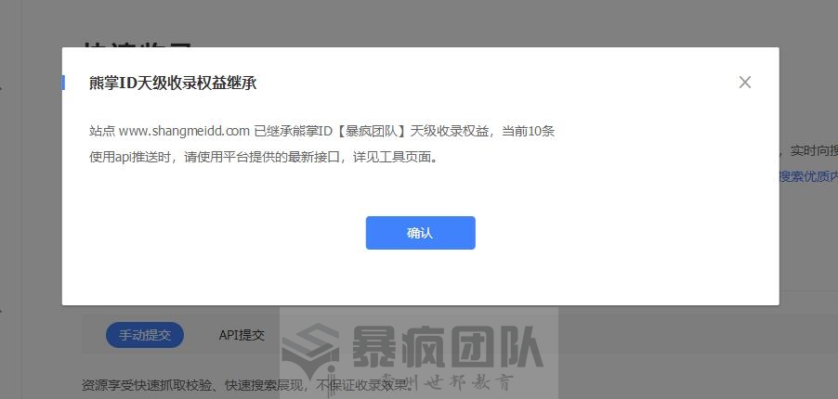Confirm the dialog with the 确认 button

[x=420, y=233]
